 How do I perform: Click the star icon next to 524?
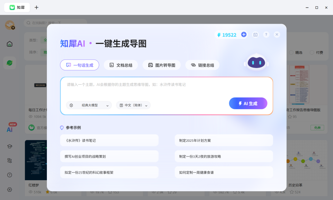(x=292, y=192)
